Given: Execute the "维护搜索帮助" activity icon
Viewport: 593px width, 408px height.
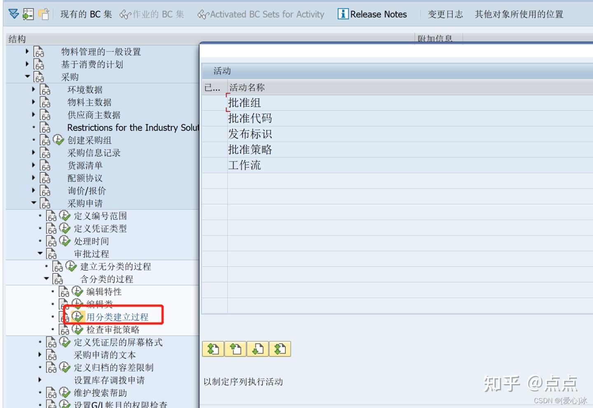Looking at the screenshot, I should point(65,393).
